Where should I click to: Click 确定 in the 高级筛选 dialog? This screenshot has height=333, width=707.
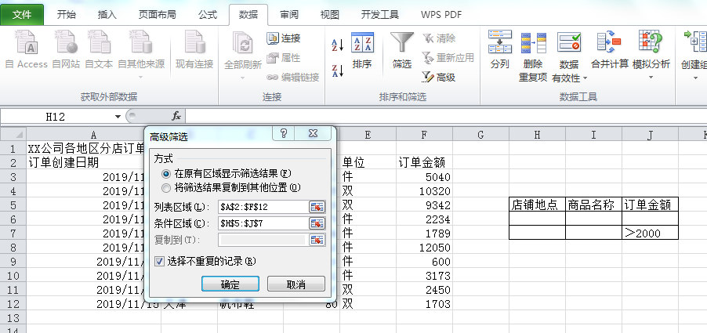[x=230, y=284]
